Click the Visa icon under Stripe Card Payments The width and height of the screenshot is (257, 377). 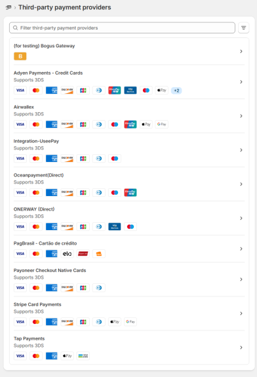[20, 322]
